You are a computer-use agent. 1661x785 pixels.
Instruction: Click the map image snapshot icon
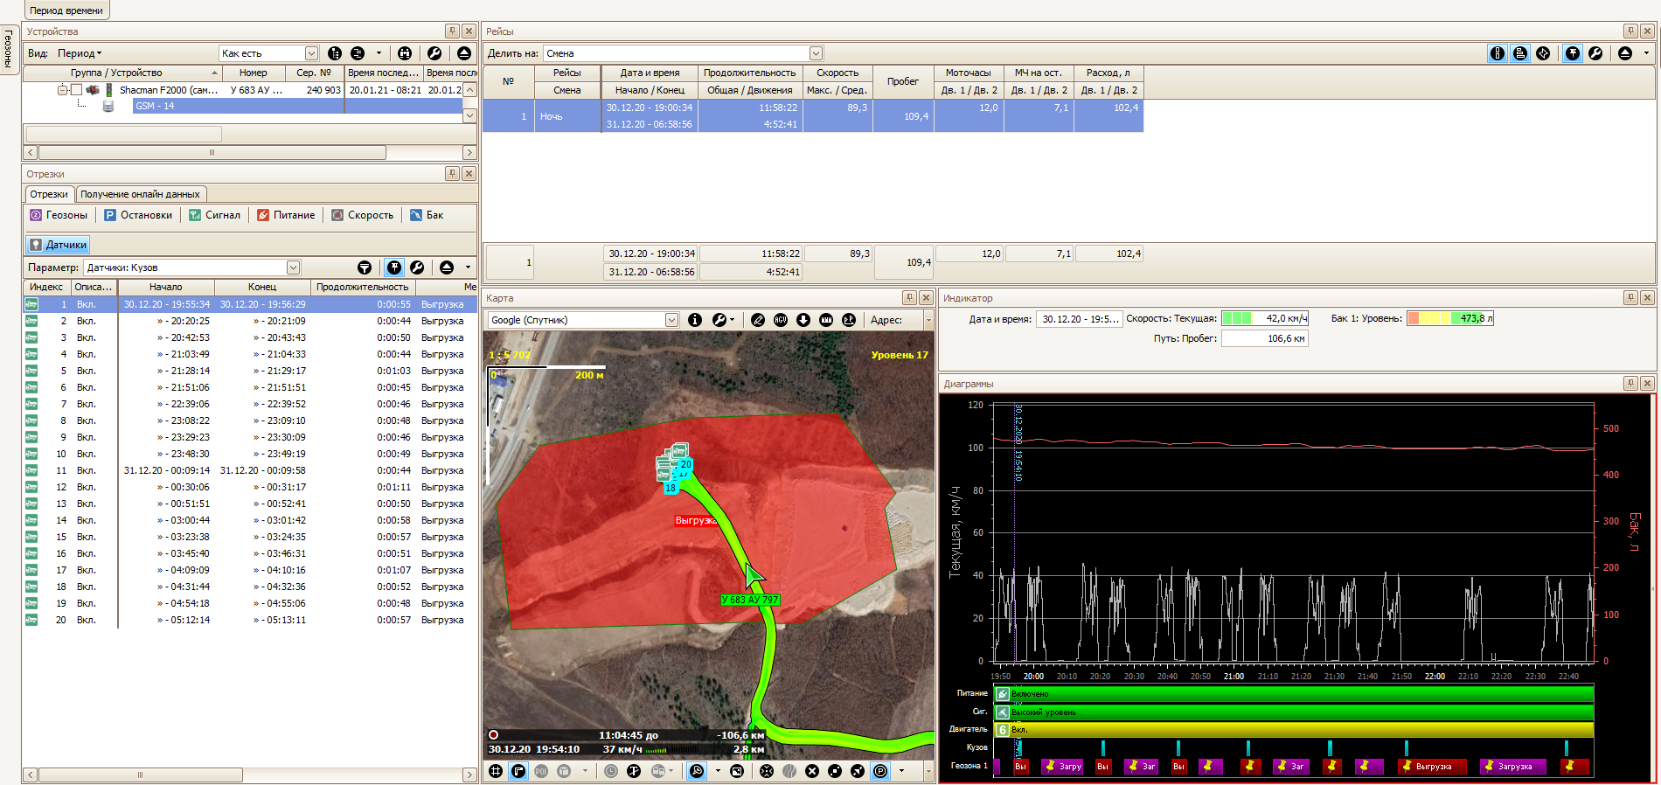737,771
